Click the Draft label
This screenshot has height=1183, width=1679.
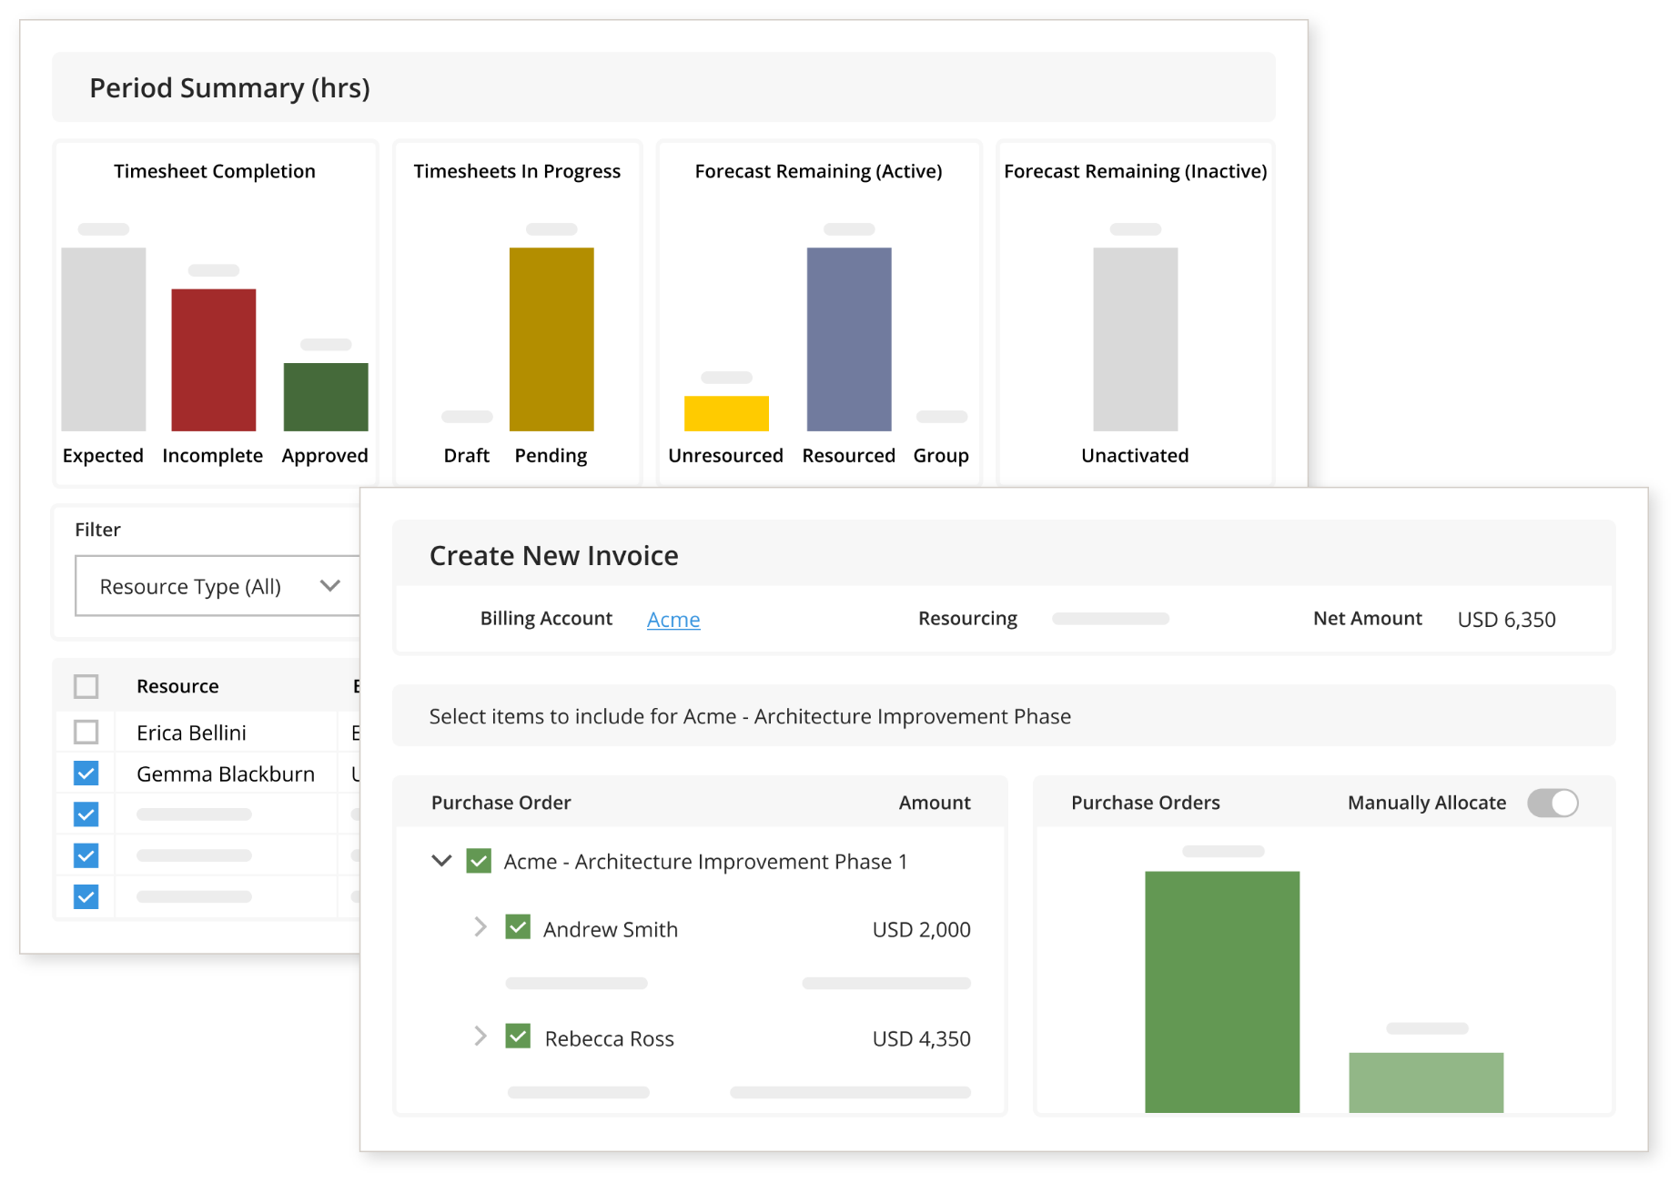[x=467, y=455]
